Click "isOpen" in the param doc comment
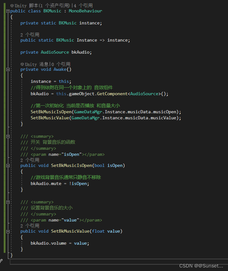This screenshot has width=228, height=271. tap(71, 154)
